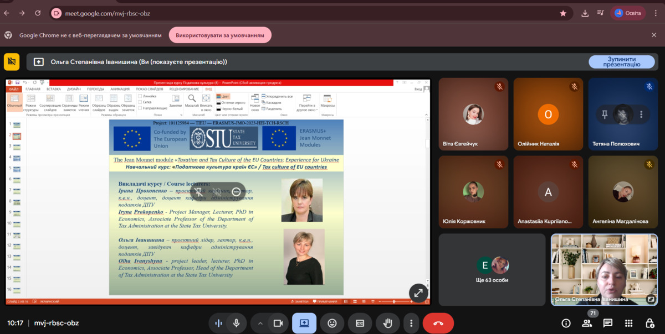Turn off the camera in Meet
The height and width of the screenshot is (334, 665).
[x=278, y=323]
